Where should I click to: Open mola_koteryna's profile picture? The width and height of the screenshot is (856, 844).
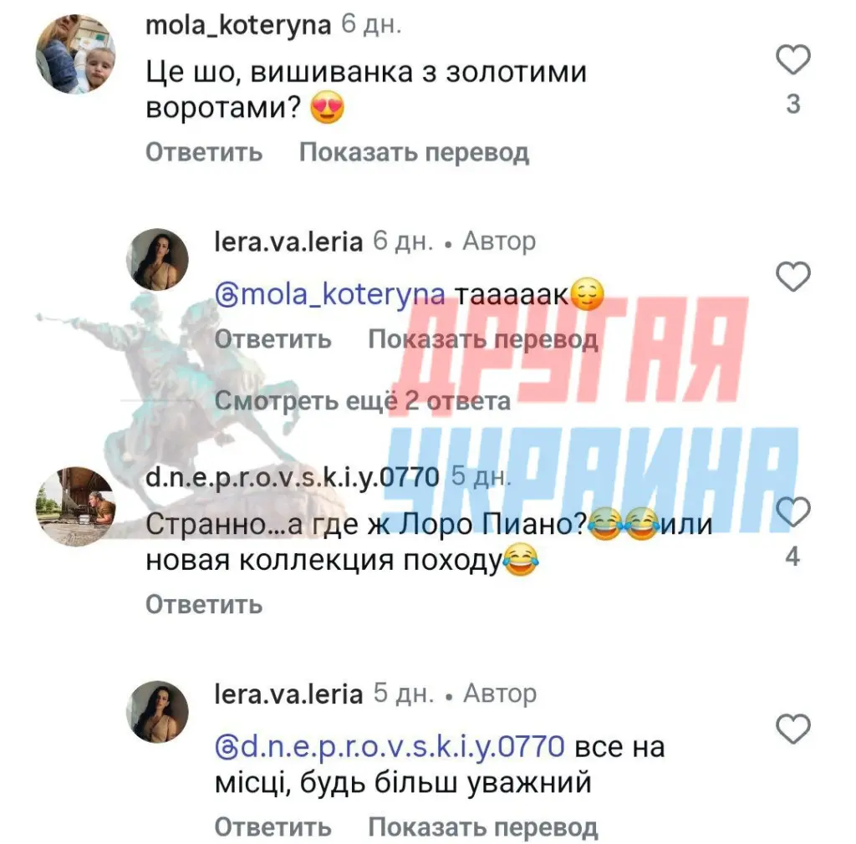pos(76,54)
